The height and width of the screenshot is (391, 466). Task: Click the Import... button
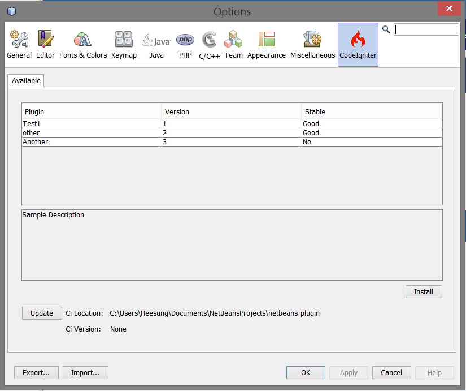tap(85, 372)
